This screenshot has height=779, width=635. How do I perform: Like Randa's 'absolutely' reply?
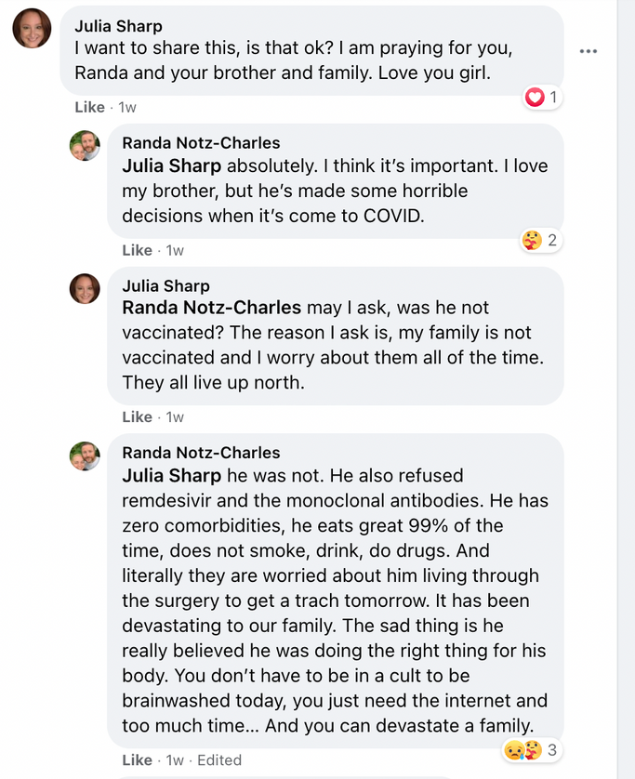tap(137, 250)
